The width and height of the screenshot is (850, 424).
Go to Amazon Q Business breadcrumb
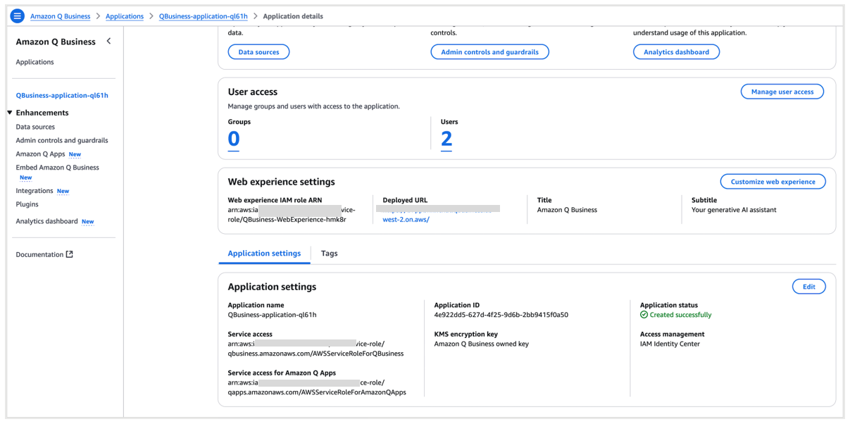[x=60, y=16]
